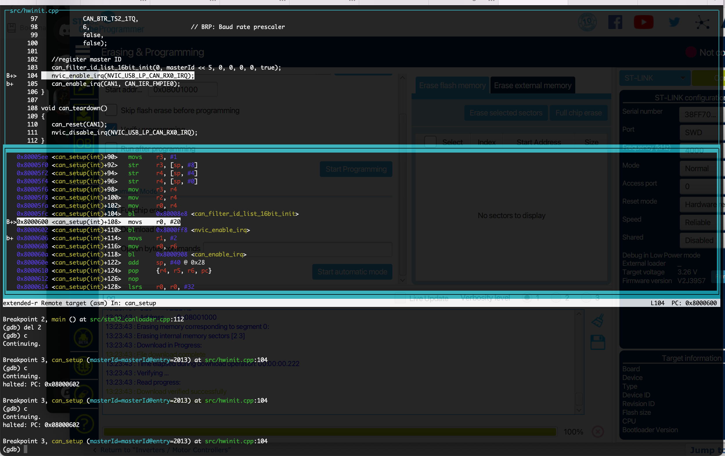The width and height of the screenshot is (725, 456).
Task: Click the Start address input field
Action: (183, 90)
